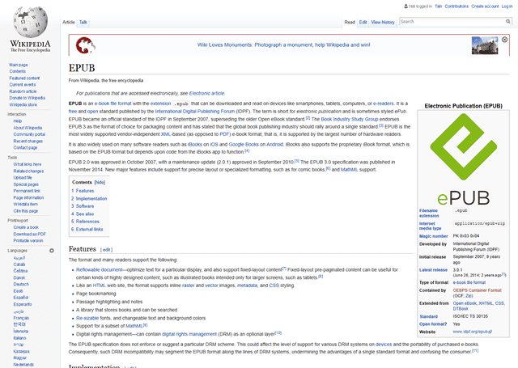This screenshot has height=368, width=518.
Task: Click the not-logged-in user icon
Action: coord(405,6)
